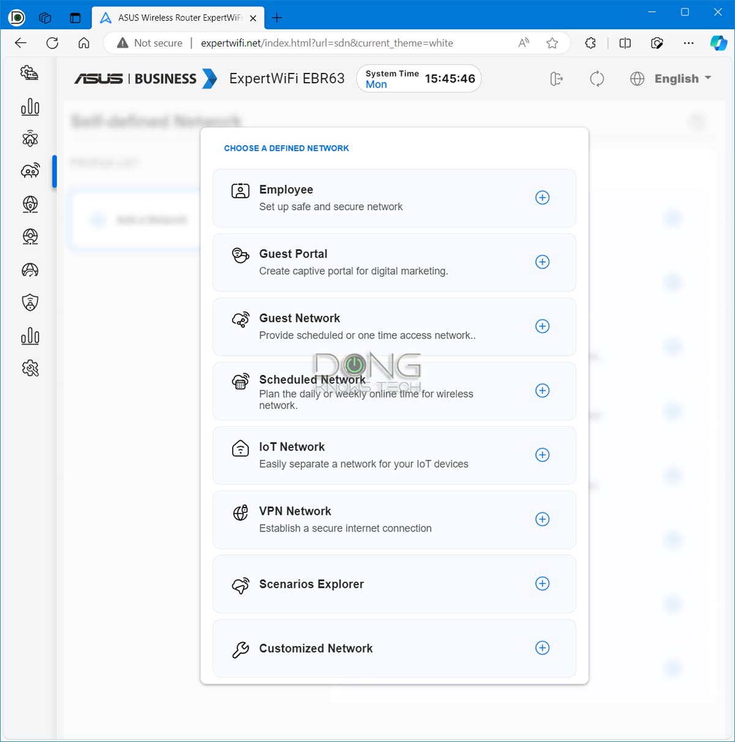Screen dimensions: 735x742
Task: Click the Not secure site warning
Action: coord(150,43)
